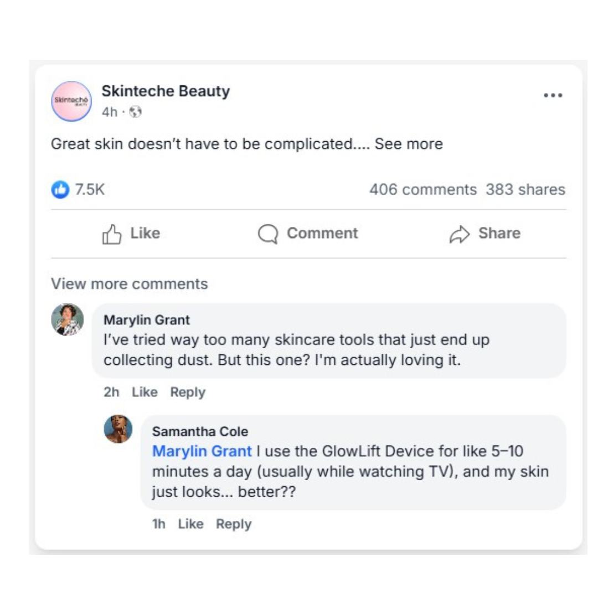View the 383 shares
The width and height of the screenshot is (598, 598).
click(525, 189)
